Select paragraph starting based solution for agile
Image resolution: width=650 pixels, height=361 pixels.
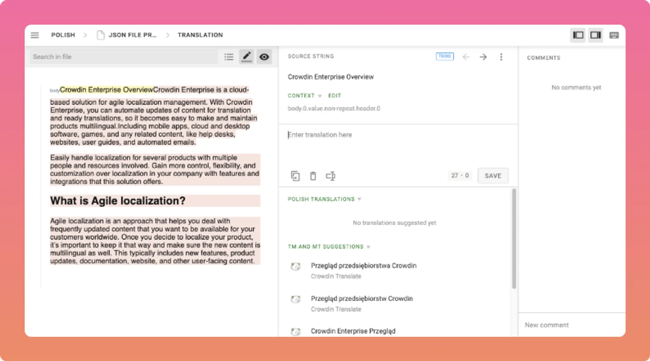point(154,122)
